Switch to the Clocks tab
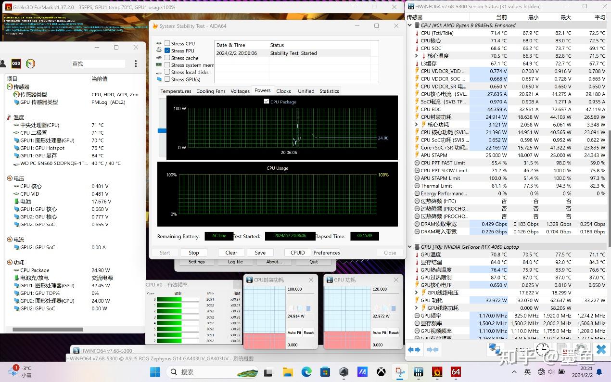611x382 pixels. pyautogui.click(x=283, y=91)
